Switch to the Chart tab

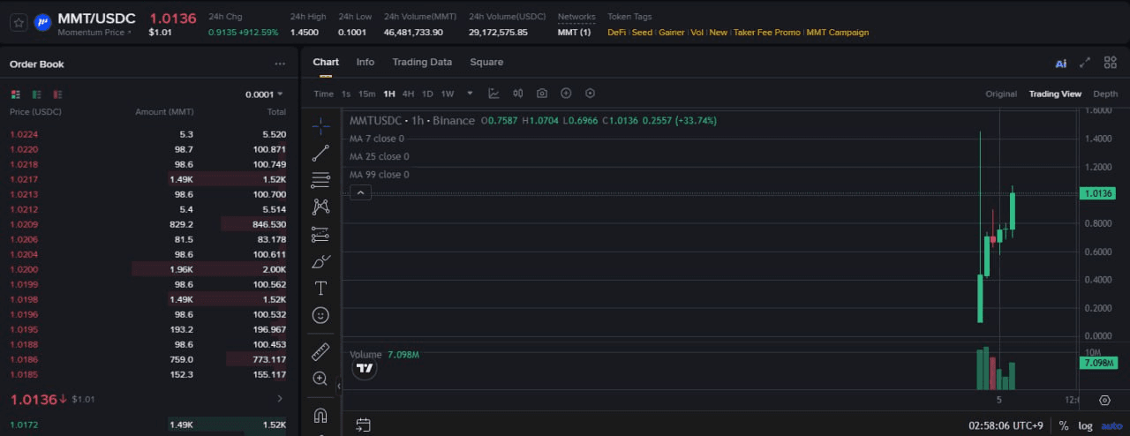(x=326, y=62)
